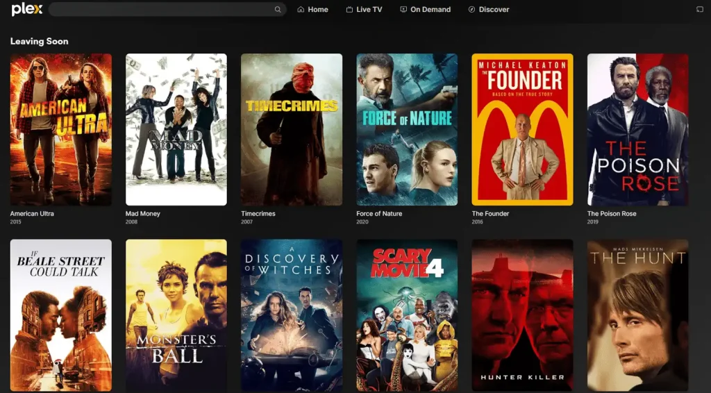Open the Monster's Ball poster
This screenshot has height=393, width=711.
tap(176, 315)
